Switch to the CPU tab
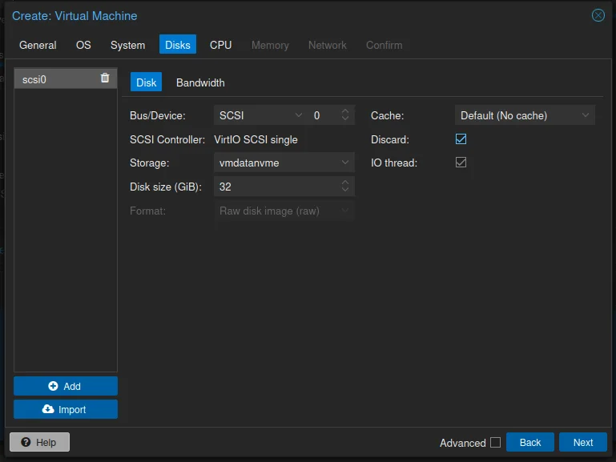 pos(220,45)
